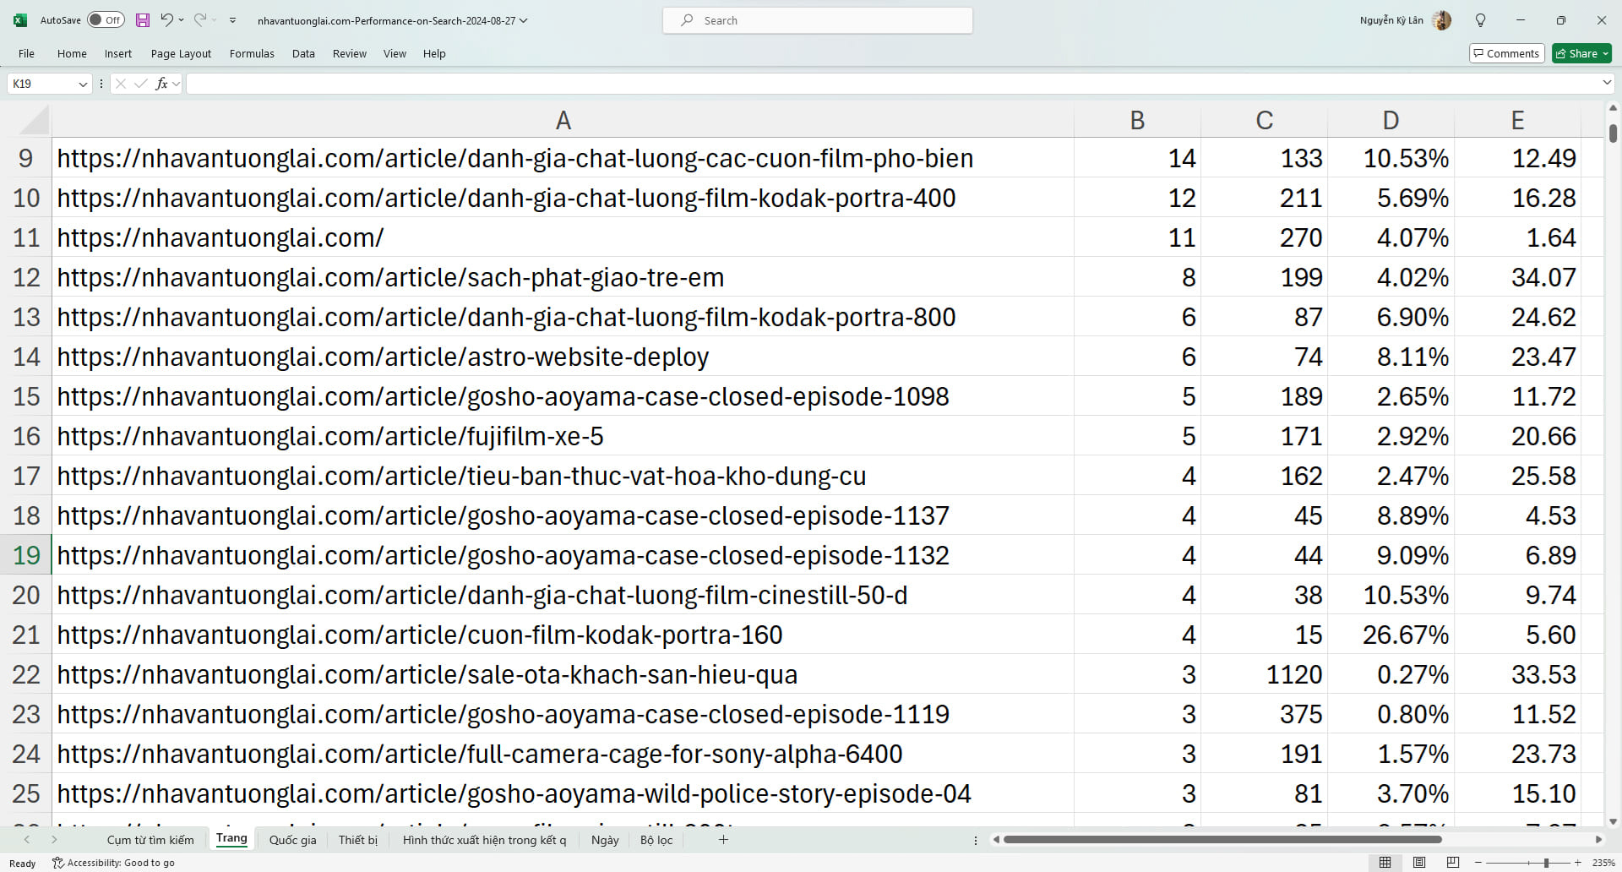This screenshot has height=872, width=1622.
Task: Click the astro-website-deploy URL cell
Action: pos(563,357)
